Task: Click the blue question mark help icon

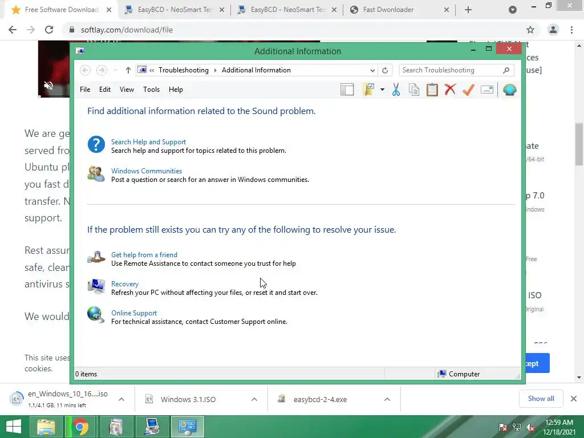Action: point(96,144)
